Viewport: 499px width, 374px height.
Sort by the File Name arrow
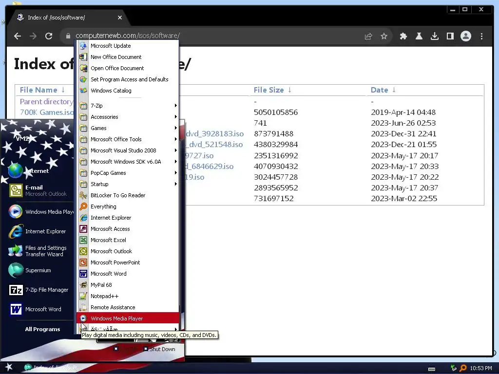pos(63,90)
